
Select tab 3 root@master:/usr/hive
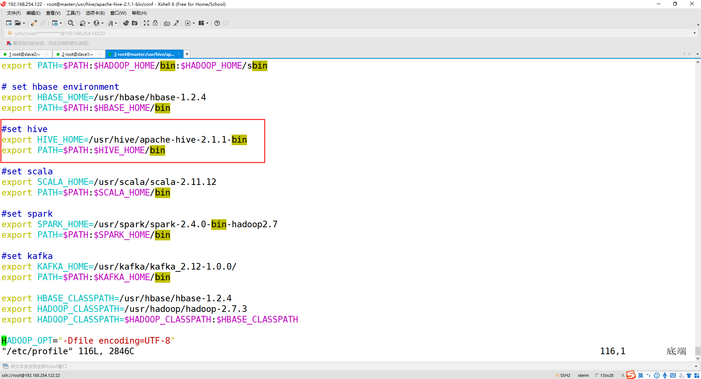[x=144, y=54]
